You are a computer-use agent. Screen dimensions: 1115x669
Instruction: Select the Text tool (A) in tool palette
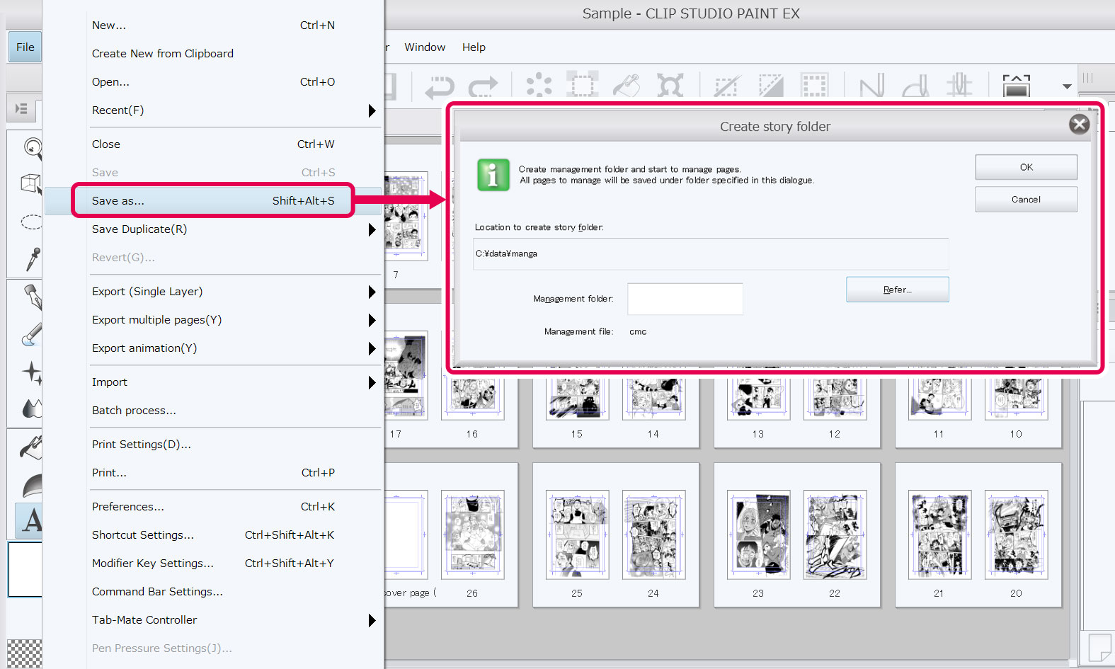(x=30, y=520)
